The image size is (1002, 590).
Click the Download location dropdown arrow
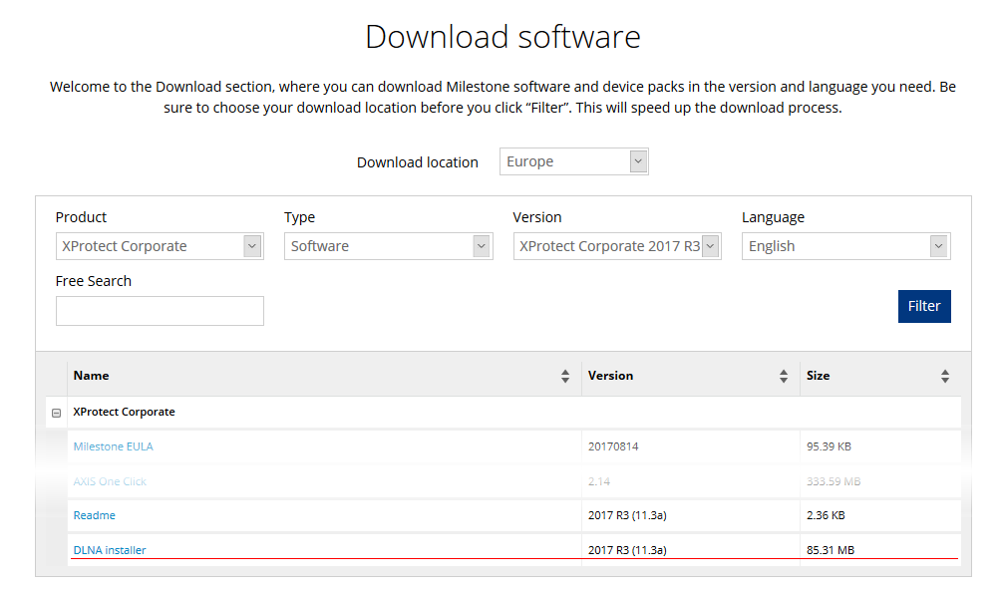(637, 160)
